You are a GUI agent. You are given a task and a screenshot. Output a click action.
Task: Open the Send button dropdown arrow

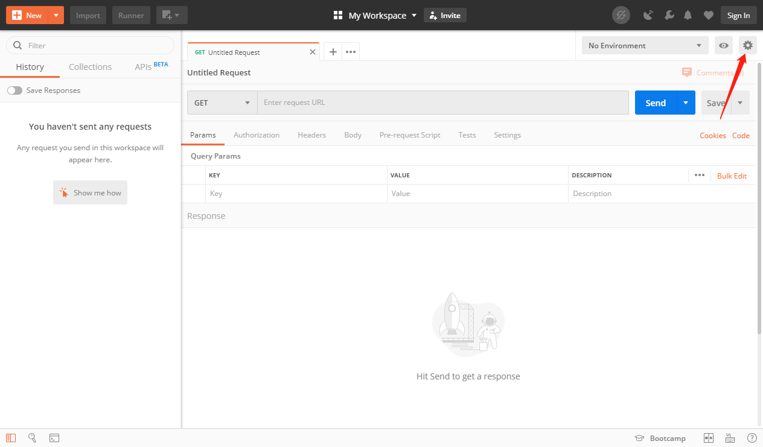click(x=686, y=103)
